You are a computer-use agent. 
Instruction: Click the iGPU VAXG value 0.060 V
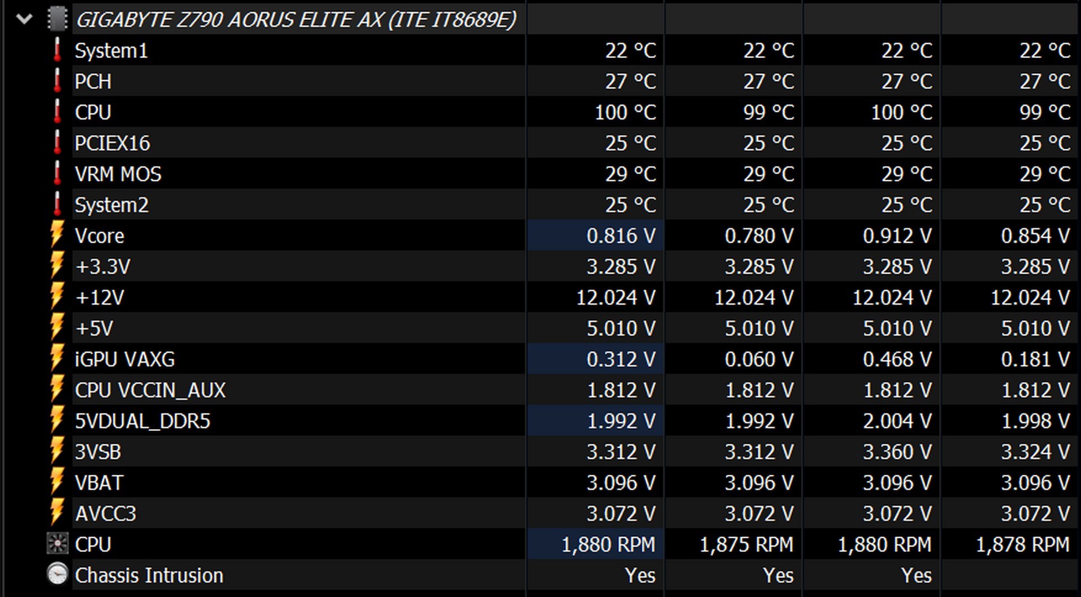pos(759,360)
